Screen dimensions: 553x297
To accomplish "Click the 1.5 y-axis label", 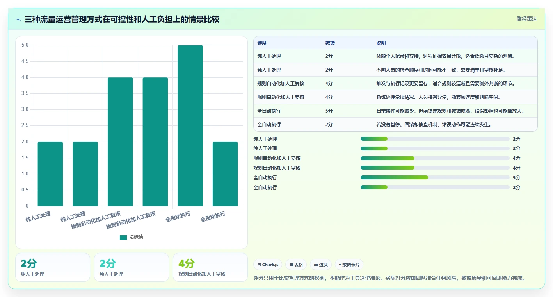I will [x=25, y=158].
